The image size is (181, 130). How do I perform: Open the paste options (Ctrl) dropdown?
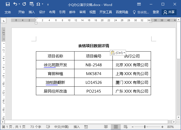118,53
